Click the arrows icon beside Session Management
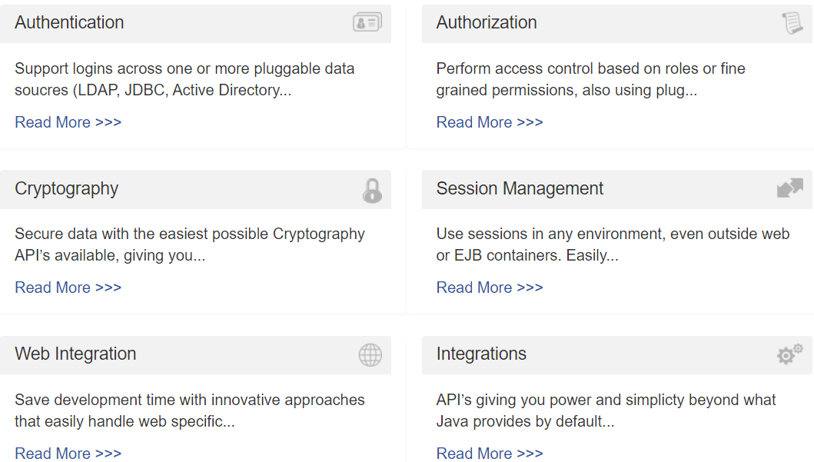Viewport: 814px width, 462px height. tap(789, 188)
